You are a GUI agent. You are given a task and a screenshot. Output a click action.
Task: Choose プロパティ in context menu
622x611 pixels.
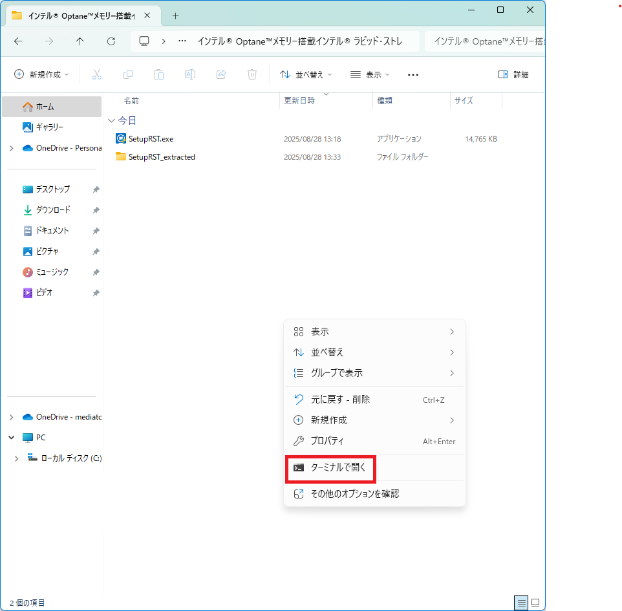[374, 441]
